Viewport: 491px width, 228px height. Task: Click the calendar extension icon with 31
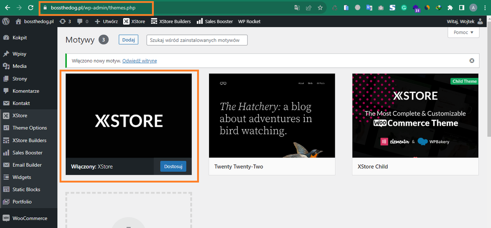coord(416,8)
